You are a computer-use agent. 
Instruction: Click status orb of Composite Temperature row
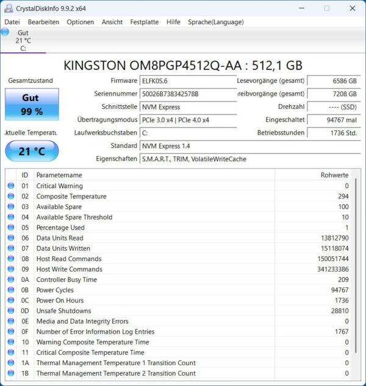pyautogui.click(x=11, y=196)
